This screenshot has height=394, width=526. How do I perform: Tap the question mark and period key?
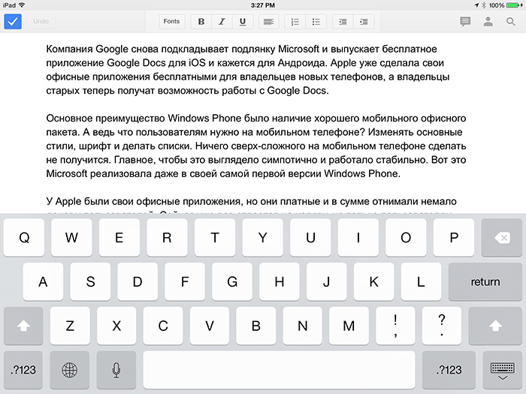(x=442, y=326)
